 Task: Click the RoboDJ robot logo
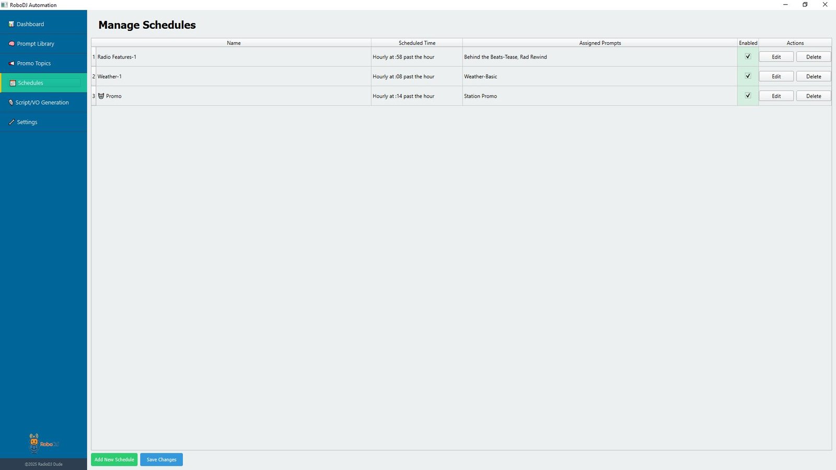(34, 443)
